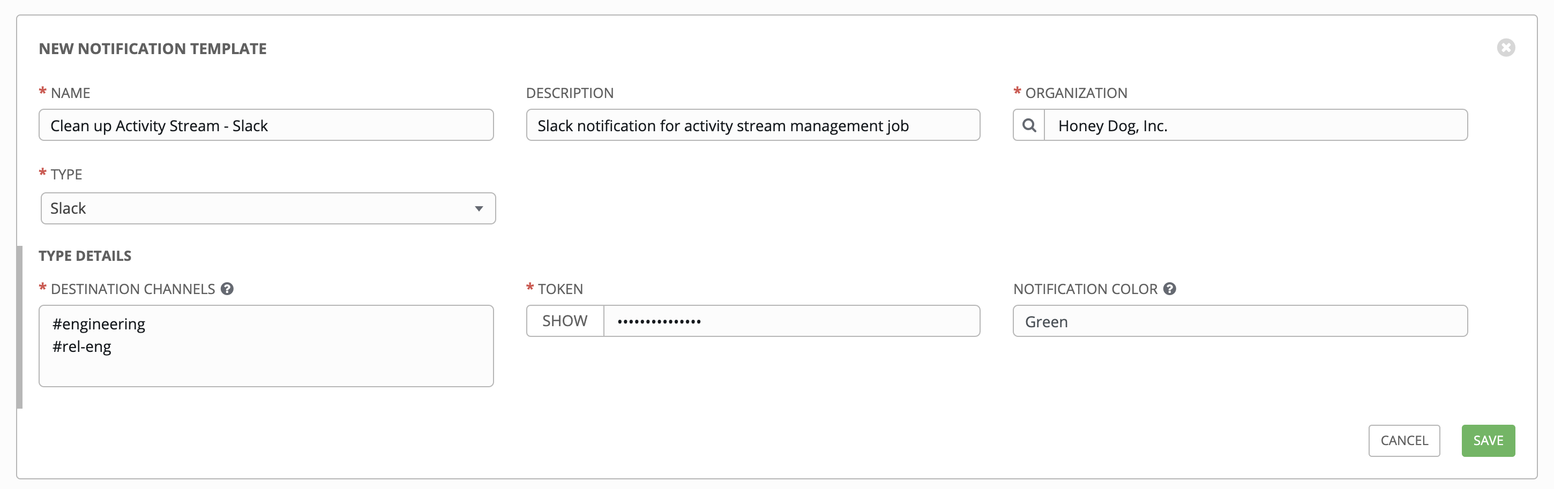The height and width of the screenshot is (489, 1554).
Task: Save the notification template
Action: coord(1488,441)
